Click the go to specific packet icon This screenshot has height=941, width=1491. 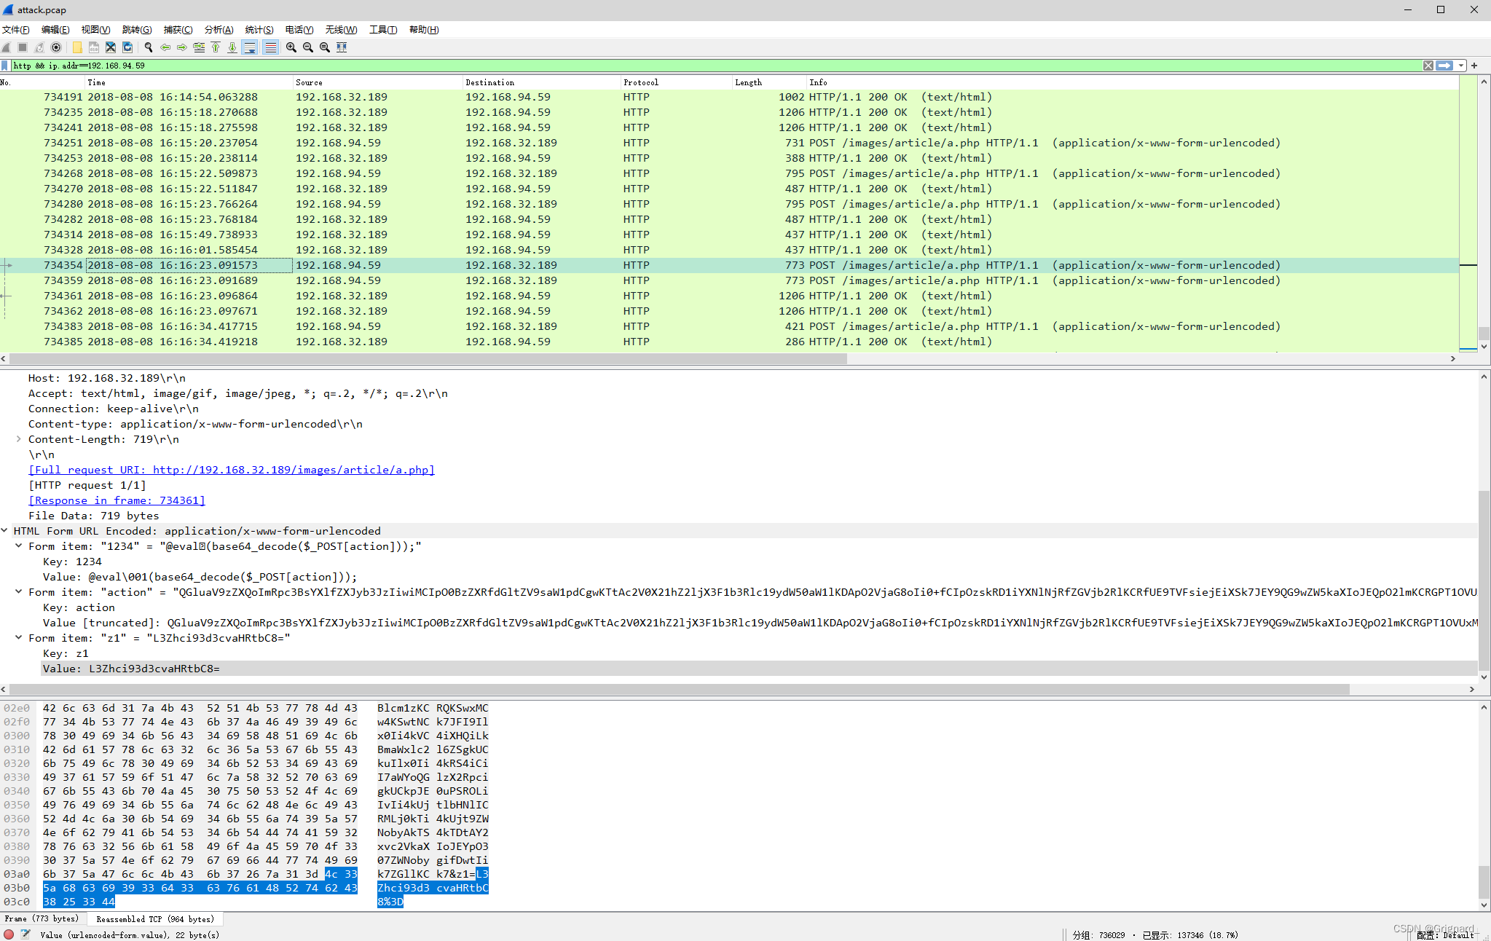[x=199, y=47]
